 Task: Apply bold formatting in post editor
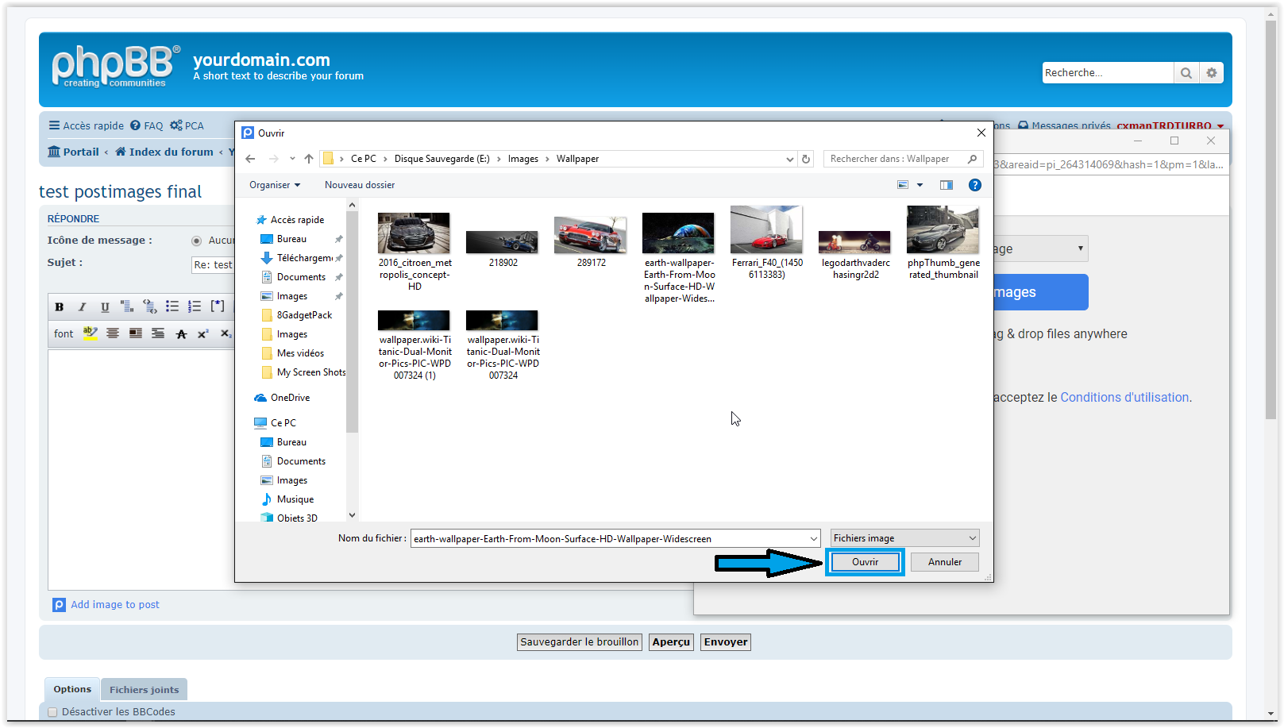60,306
